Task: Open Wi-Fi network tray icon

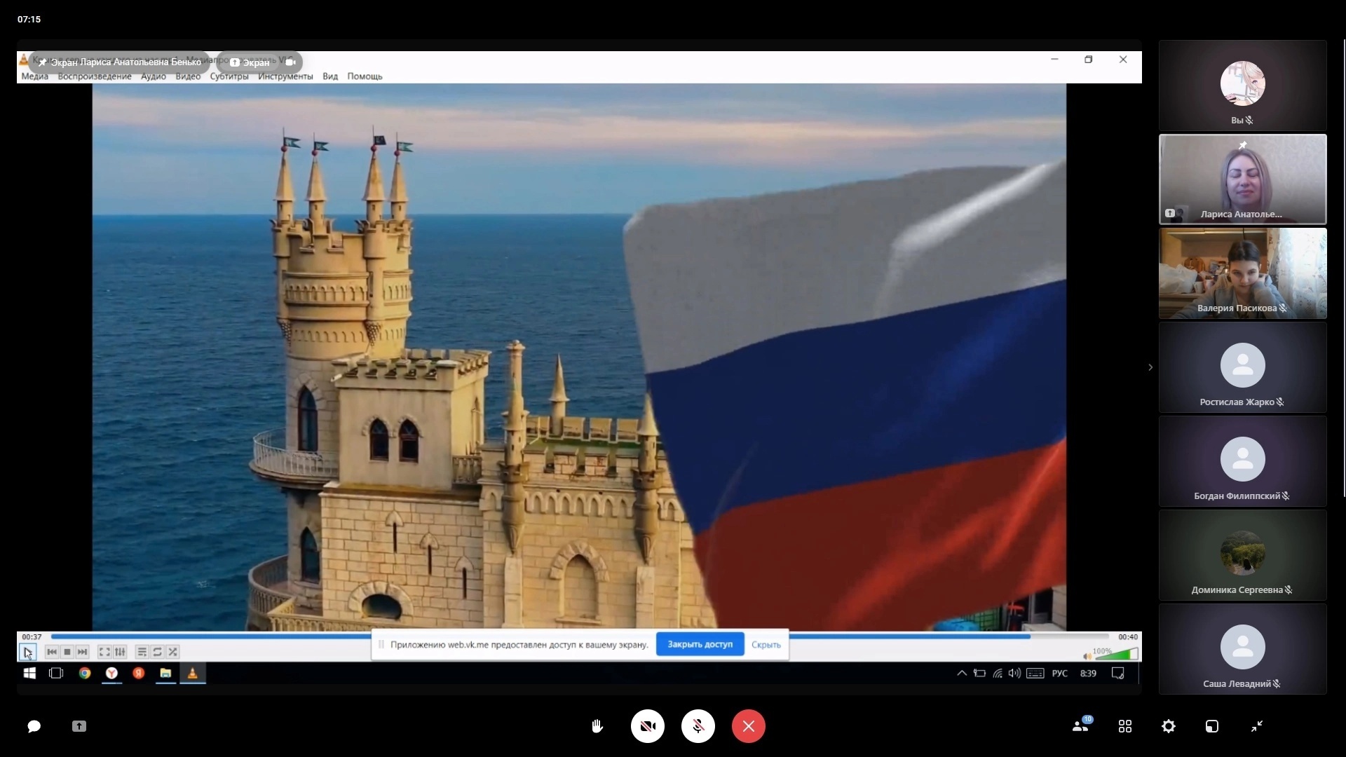Action: point(998,673)
